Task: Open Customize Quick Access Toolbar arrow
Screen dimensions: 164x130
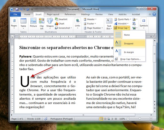Action: (x=32, y=10)
